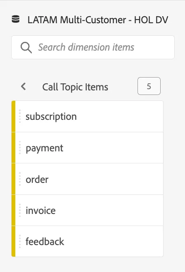The image size is (185, 272).
Task: Click the yellow color bar beside subscription
Action: coord(14,117)
